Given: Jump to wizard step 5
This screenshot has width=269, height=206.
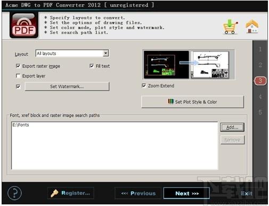Looking at the screenshot, I should (260, 112).
